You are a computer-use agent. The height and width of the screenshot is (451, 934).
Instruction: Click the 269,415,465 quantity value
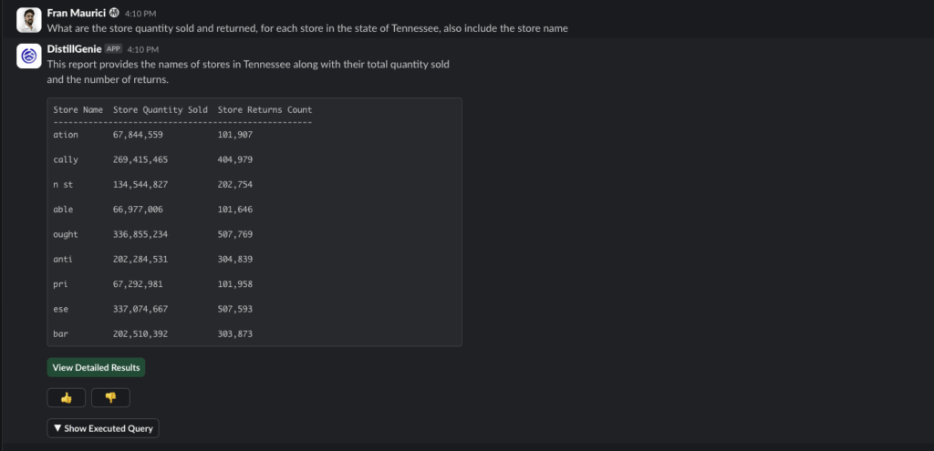[140, 160]
